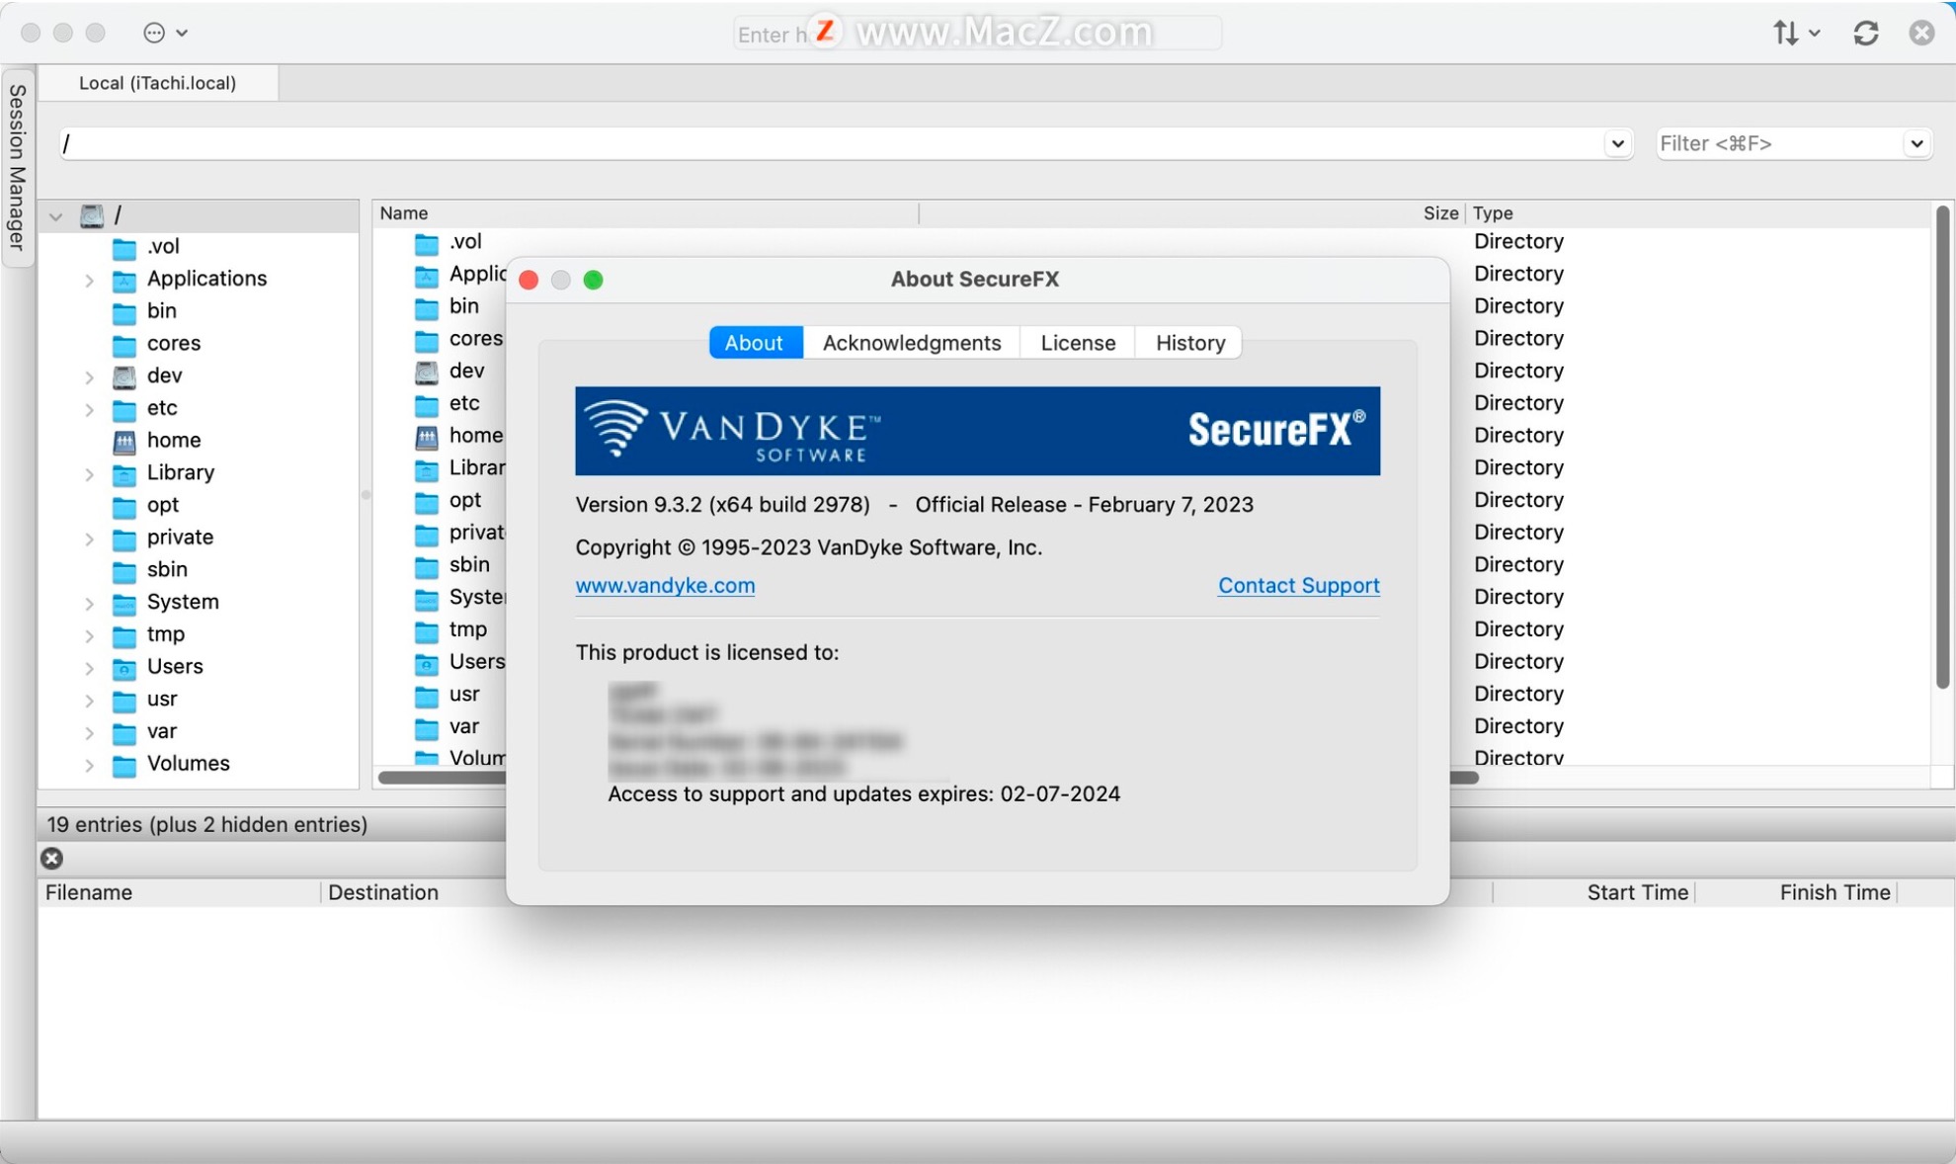Viewport: 1956px width, 1164px height.
Task: Expand the Library folder in tree
Action: click(x=89, y=474)
